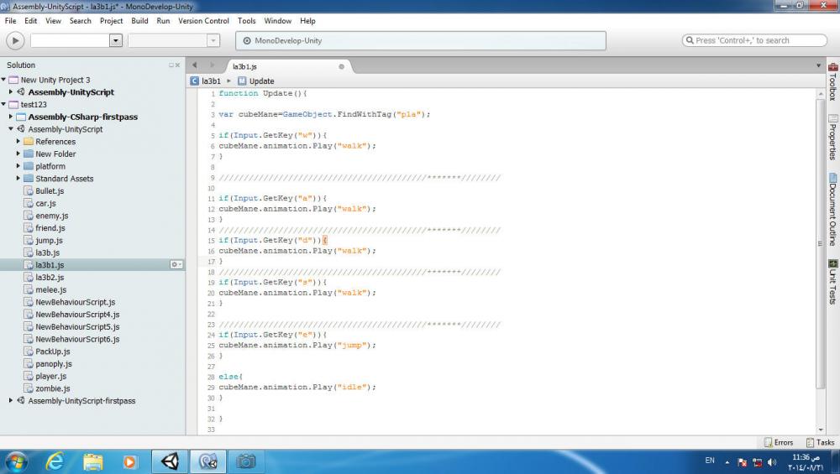Click the Solution pad auto-hide icon
This screenshot has width=840, height=474.
(171, 65)
